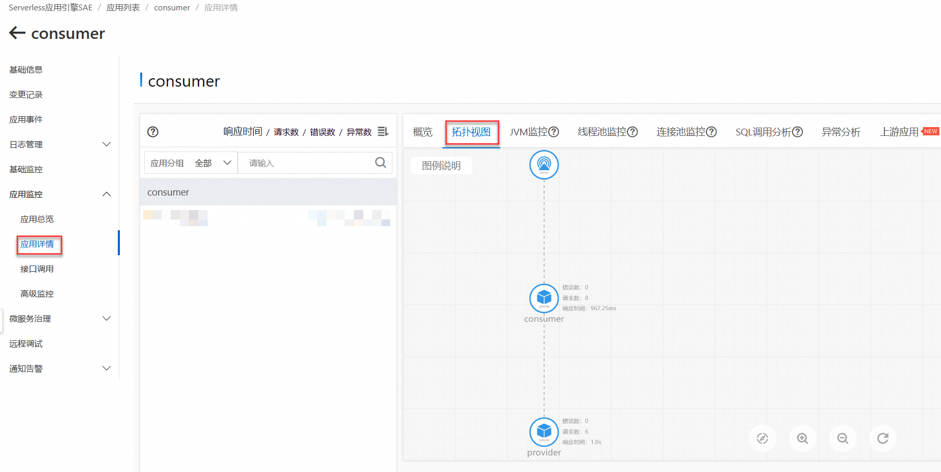The image size is (941, 472).
Task: Switch to the 概览 tab
Action: tap(422, 132)
